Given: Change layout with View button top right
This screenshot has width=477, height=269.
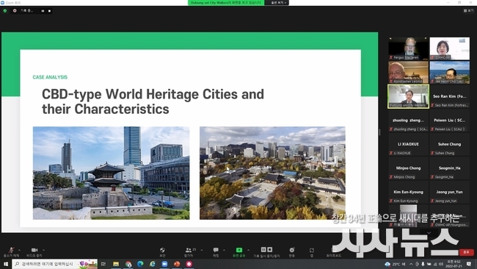Looking at the screenshot, I should (x=468, y=11).
